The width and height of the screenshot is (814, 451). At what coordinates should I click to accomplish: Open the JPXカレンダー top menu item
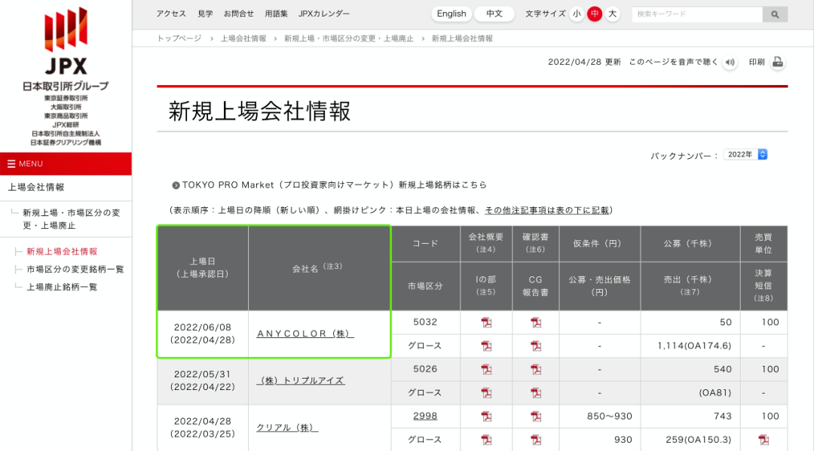pyautogui.click(x=324, y=14)
